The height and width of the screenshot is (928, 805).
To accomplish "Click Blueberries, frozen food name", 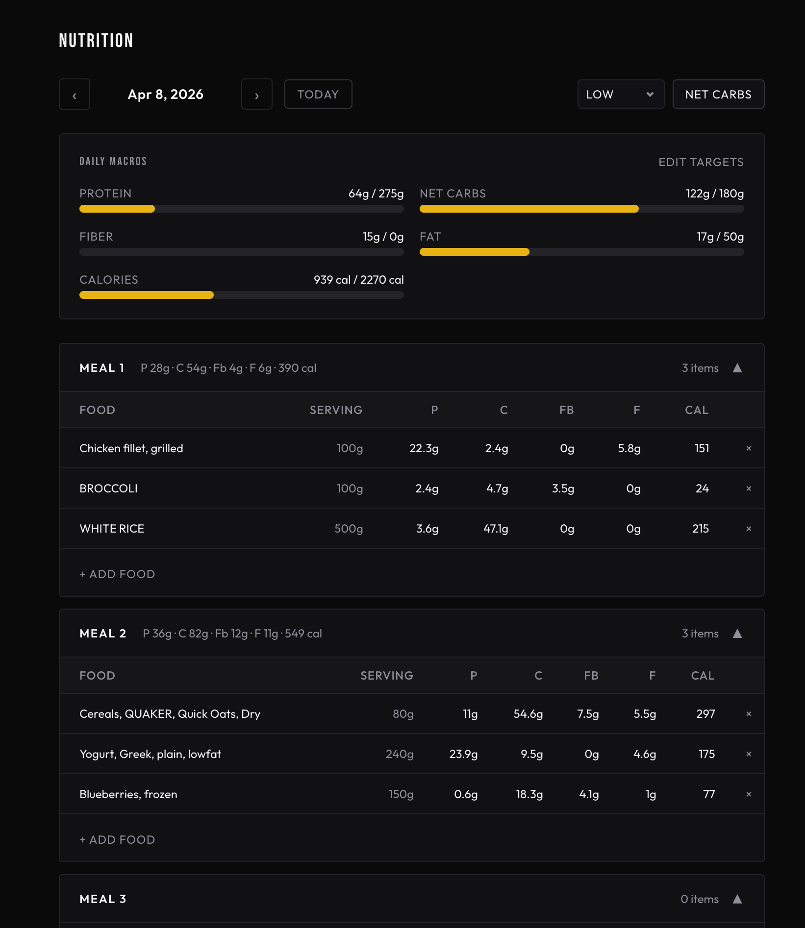I will pyautogui.click(x=128, y=794).
